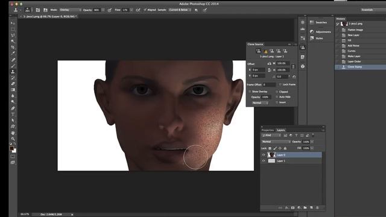
Task: Select the Path Selection tool
Action: tap(13, 121)
